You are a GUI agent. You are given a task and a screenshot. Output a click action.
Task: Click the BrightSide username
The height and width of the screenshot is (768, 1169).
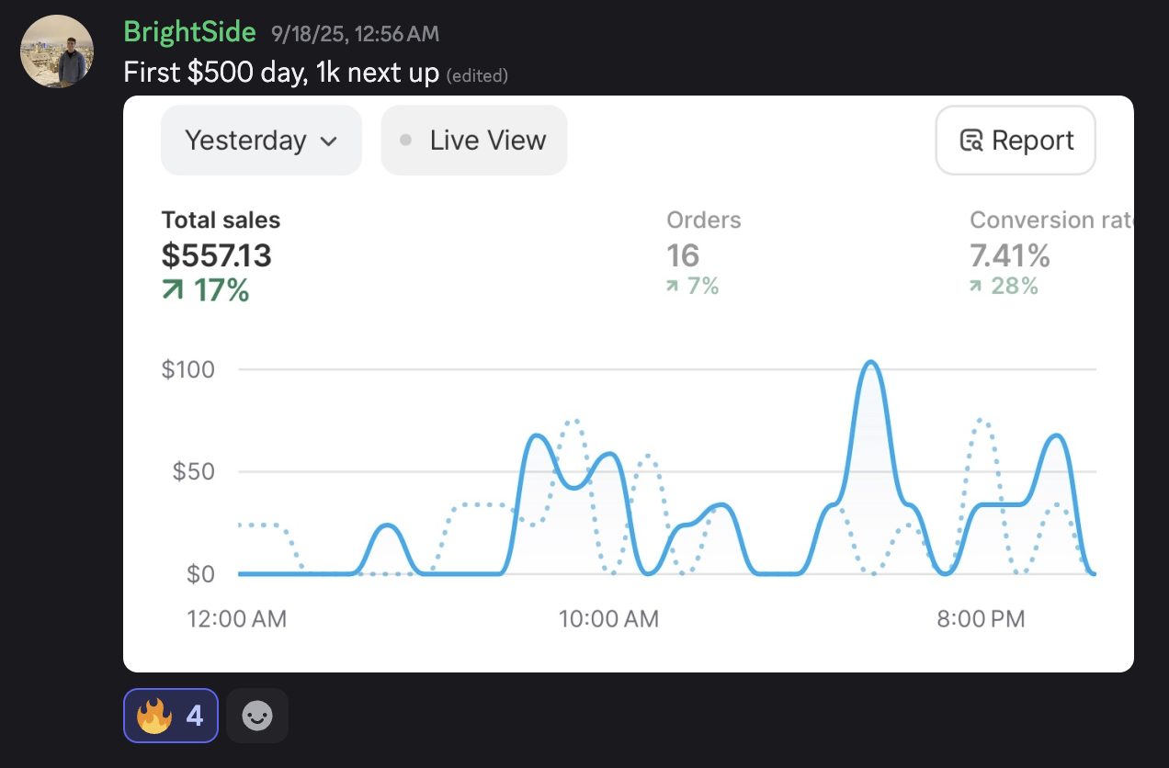189,33
